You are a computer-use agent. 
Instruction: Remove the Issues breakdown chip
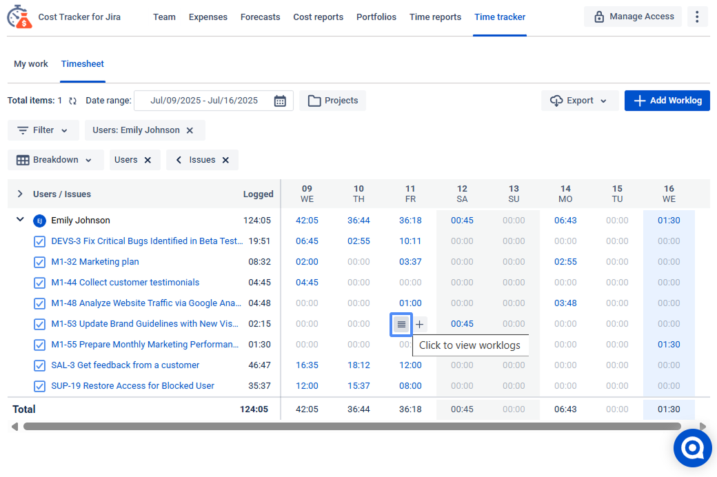click(x=225, y=160)
